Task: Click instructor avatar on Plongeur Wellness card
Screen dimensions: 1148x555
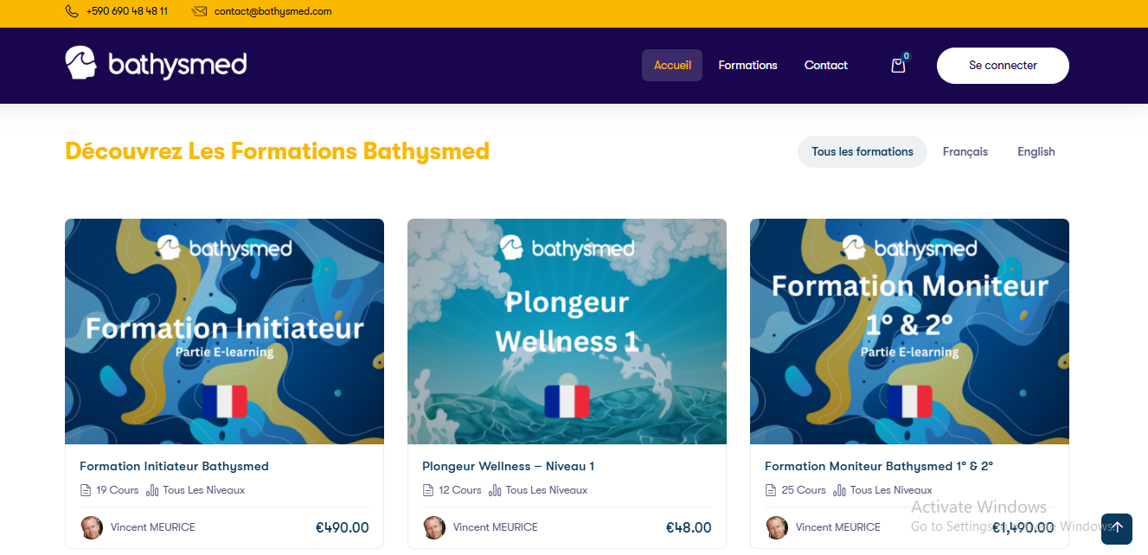Action: click(x=434, y=527)
